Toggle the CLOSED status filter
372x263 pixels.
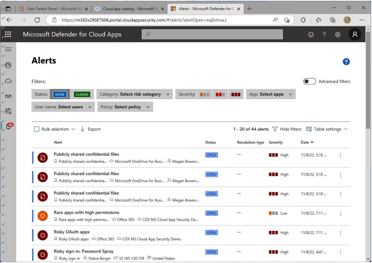coord(82,94)
